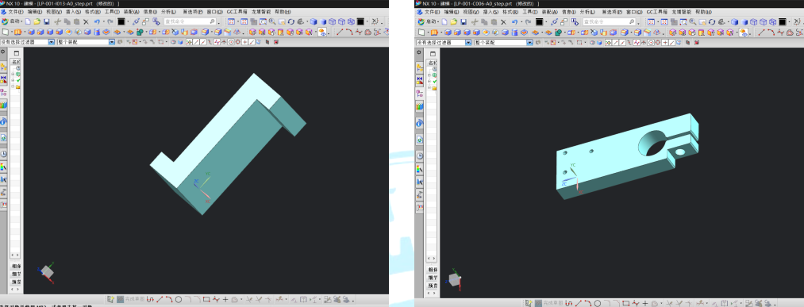Select the zoom magnifier in LP-001-I013 window
The image size is (804, 307).
tap(272, 21)
